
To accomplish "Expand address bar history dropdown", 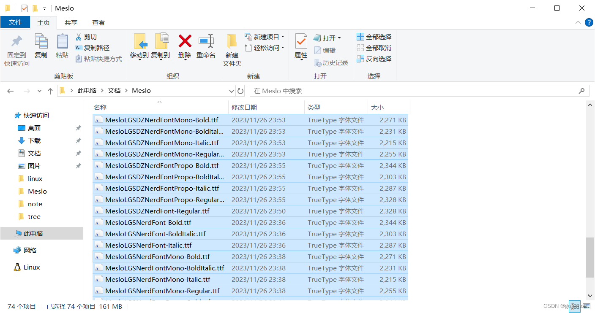I will point(231,91).
